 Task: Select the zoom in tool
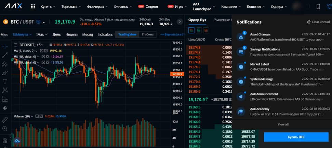click(x=5, y=128)
